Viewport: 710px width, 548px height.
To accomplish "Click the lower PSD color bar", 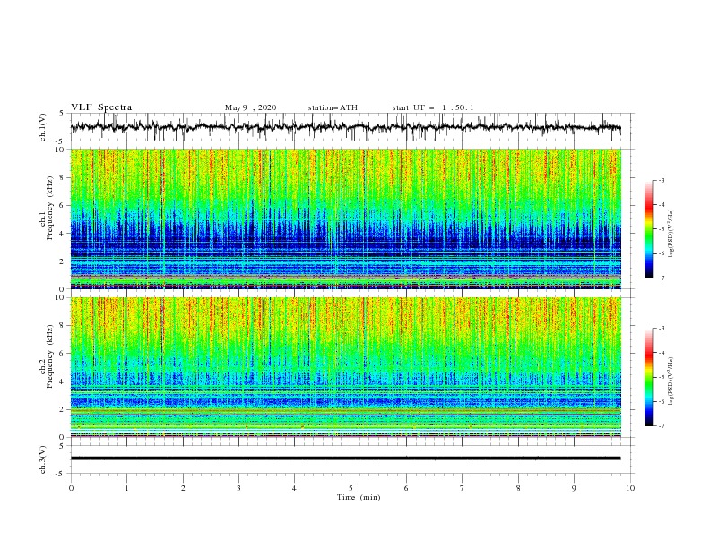I will click(648, 377).
